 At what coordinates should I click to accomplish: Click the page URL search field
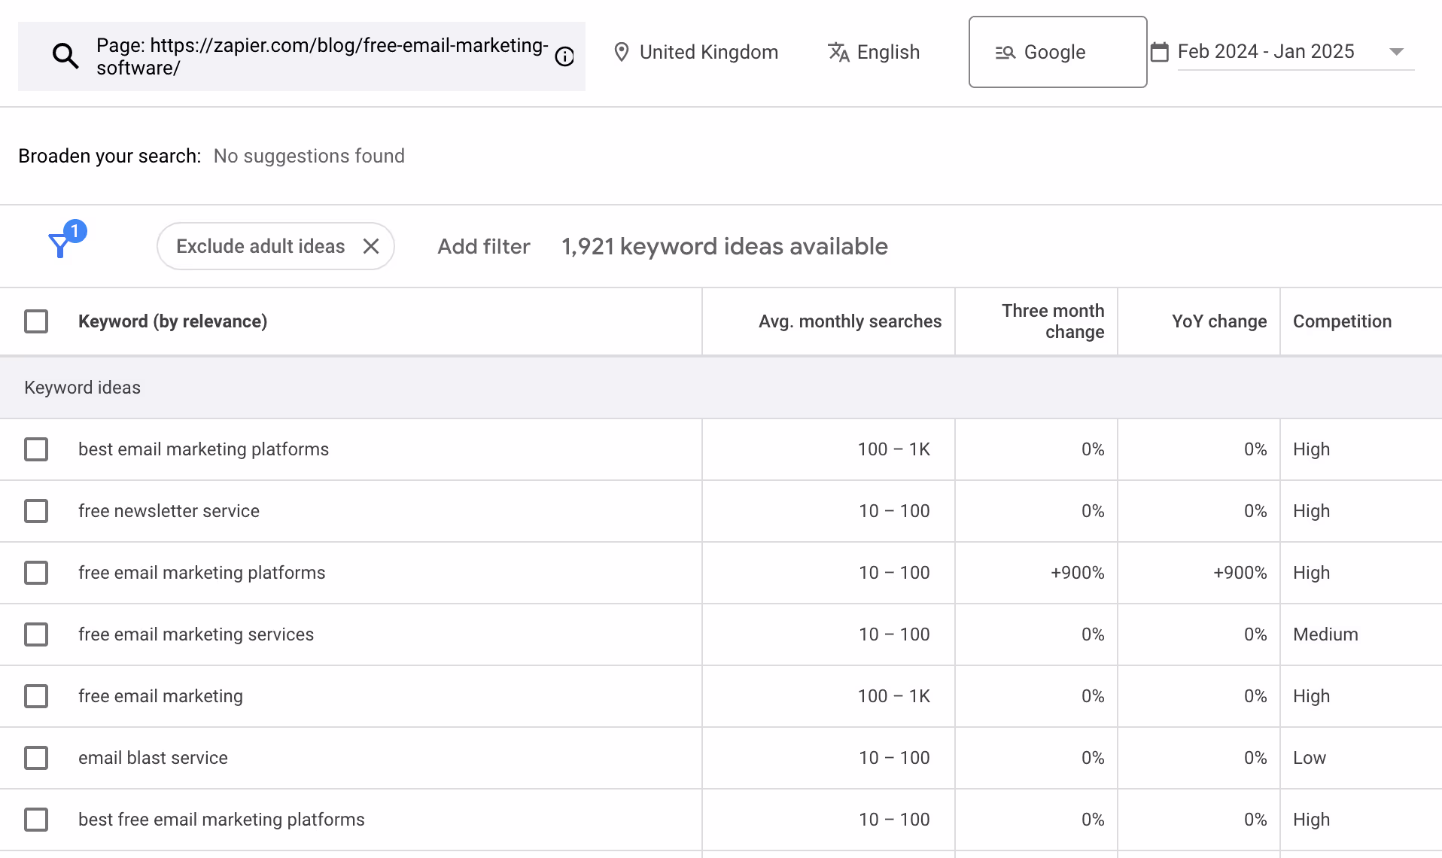click(302, 56)
